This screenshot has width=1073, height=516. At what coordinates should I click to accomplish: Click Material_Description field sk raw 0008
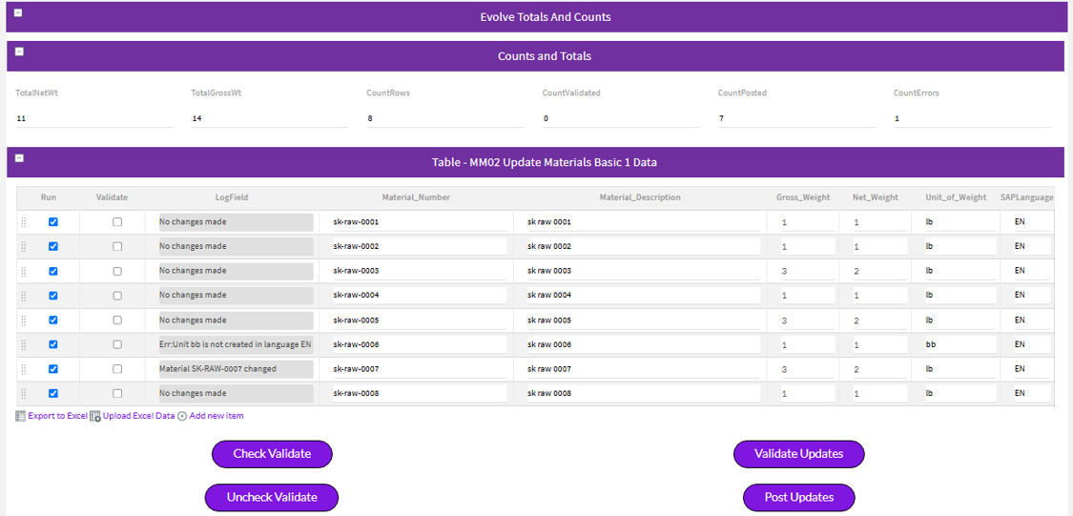[x=643, y=394]
